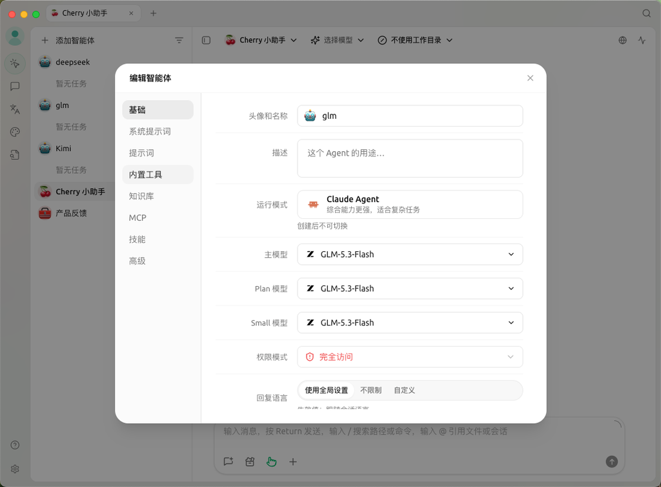The height and width of the screenshot is (487, 661).
Task: Switch to the 技能 tab
Action: [158, 240]
